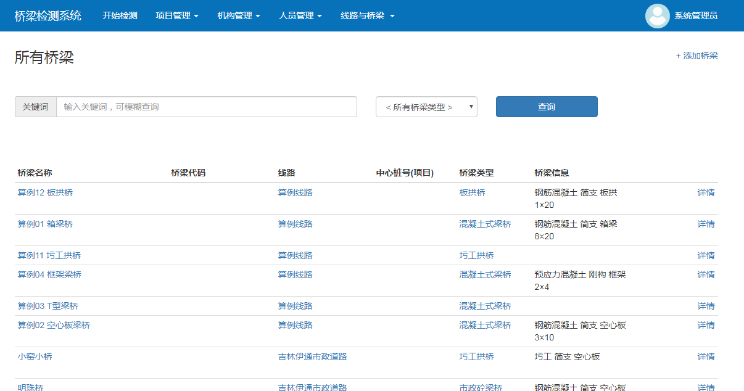View 详情 for 算例11 圬工拱桥
This screenshot has height=391, width=744.
click(706, 255)
